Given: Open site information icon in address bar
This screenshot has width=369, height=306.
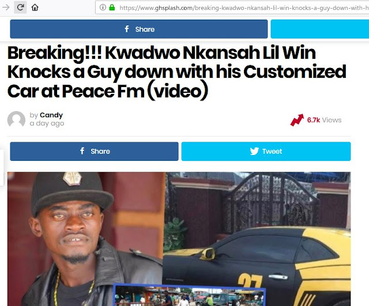Looking at the screenshot, I should 103,7.
